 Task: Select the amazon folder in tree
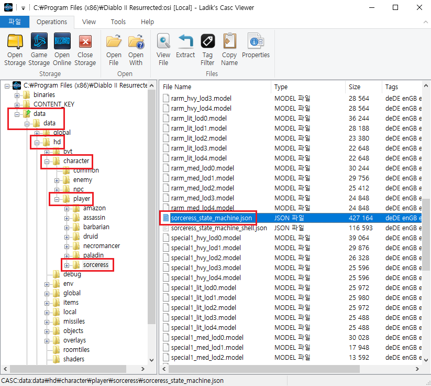click(x=94, y=208)
